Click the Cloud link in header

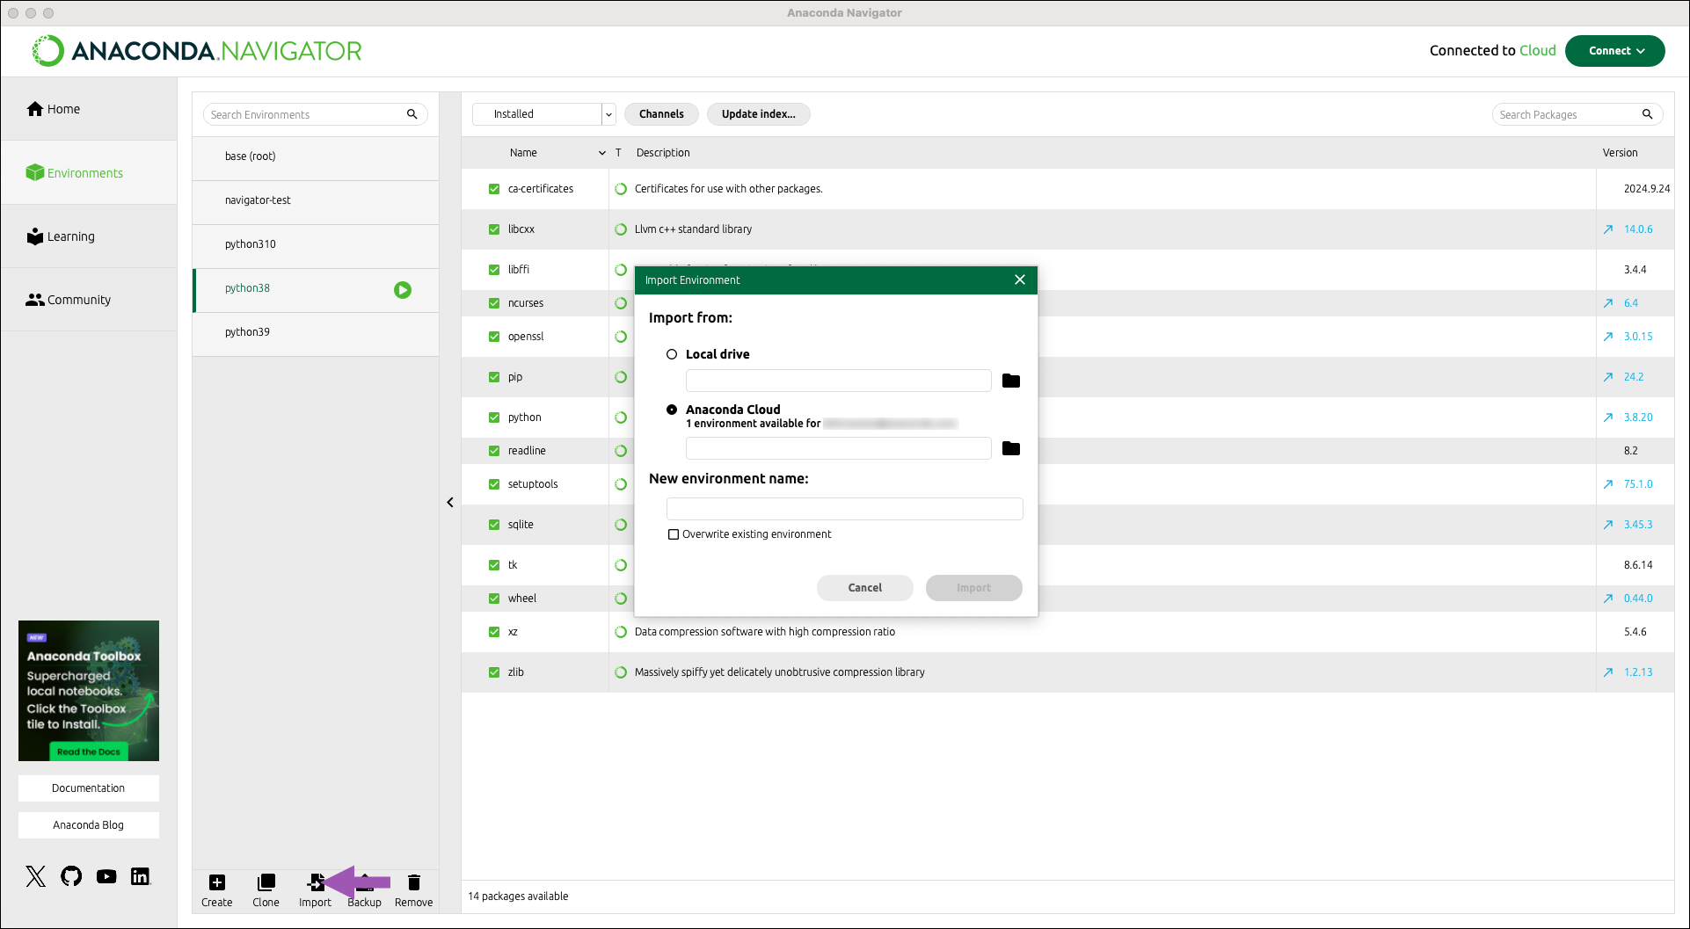pos(1538,51)
